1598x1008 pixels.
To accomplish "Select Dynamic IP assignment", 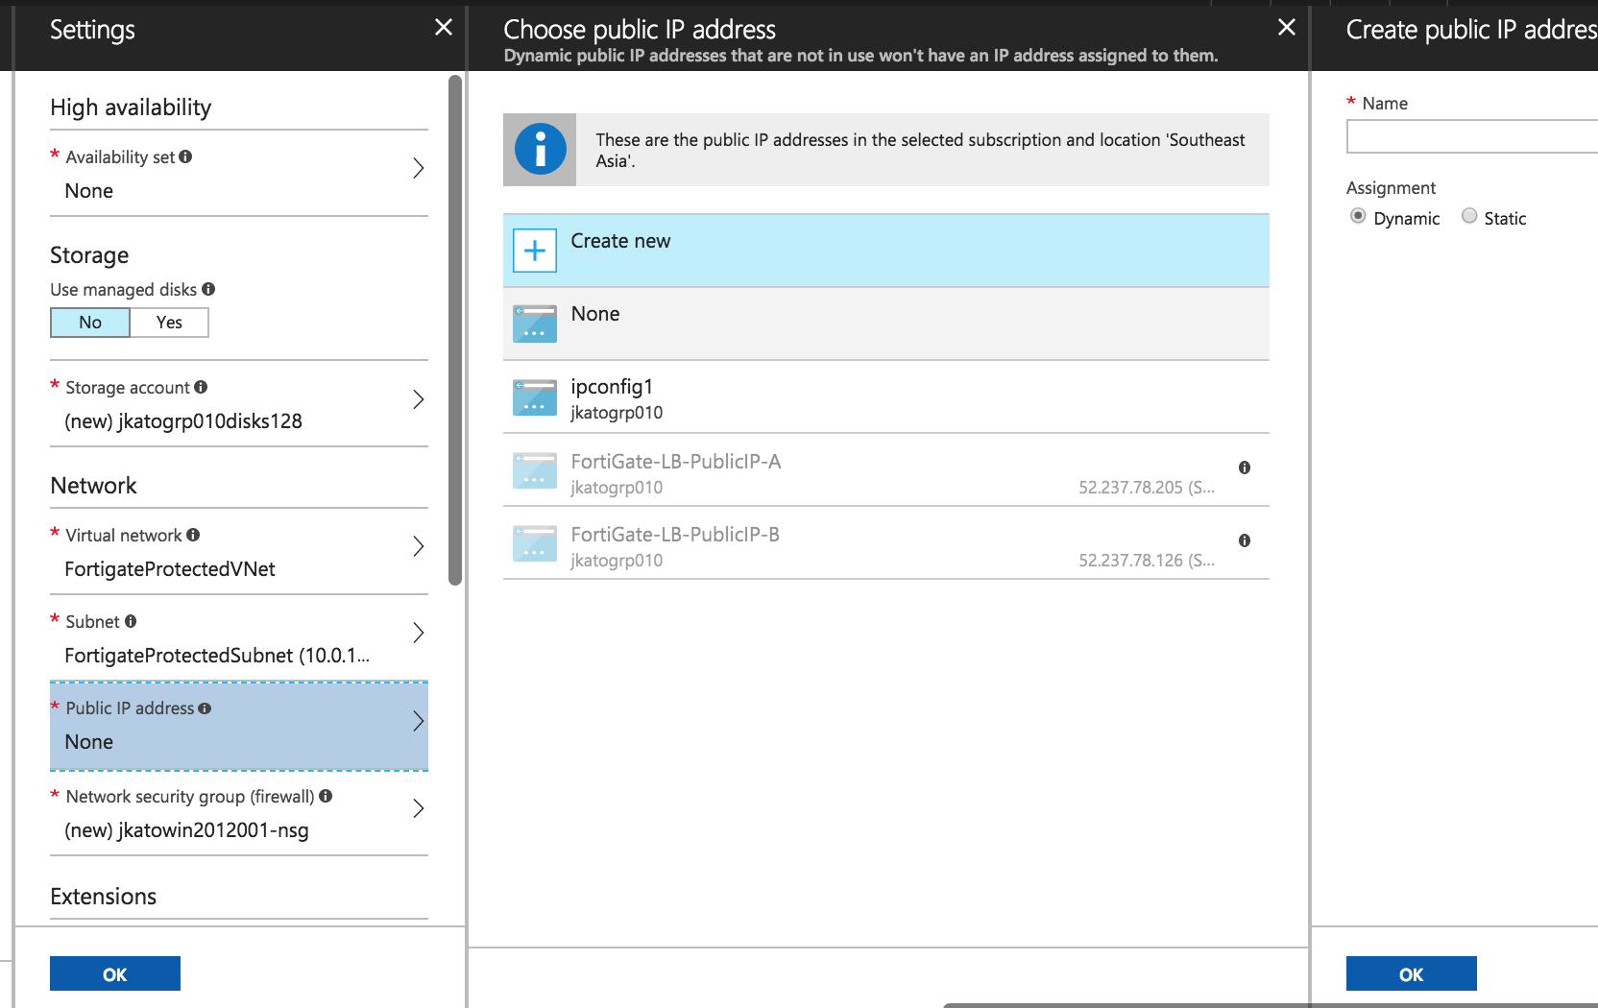I will [1357, 216].
